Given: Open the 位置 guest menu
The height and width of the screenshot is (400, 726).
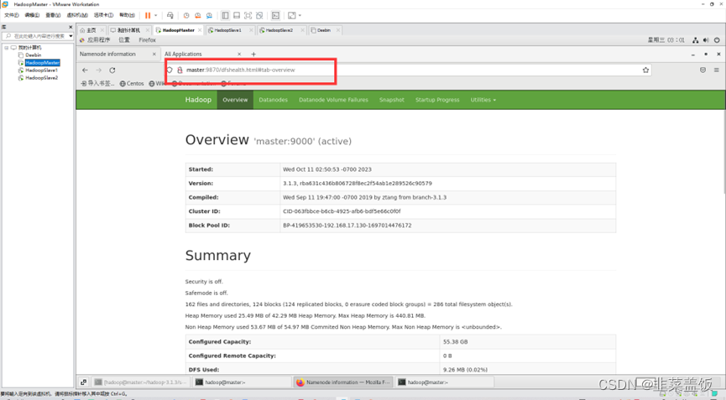Looking at the screenshot, I should point(124,40).
